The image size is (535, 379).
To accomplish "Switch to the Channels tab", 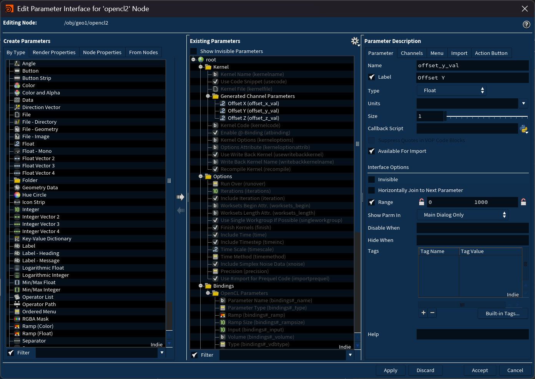I will tap(412, 53).
